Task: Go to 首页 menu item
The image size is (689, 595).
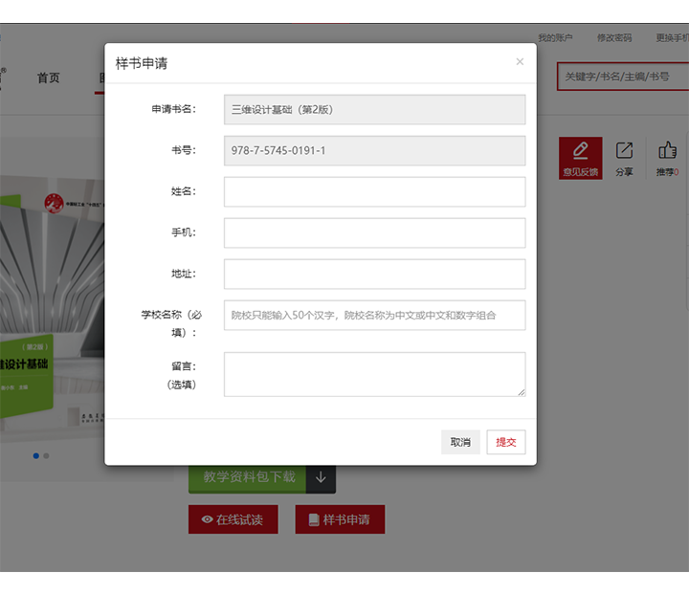Action: click(x=49, y=77)
